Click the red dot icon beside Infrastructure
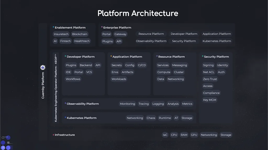Image resolution: width=268 pixels, height=150 pixels. tap(53, 135)
